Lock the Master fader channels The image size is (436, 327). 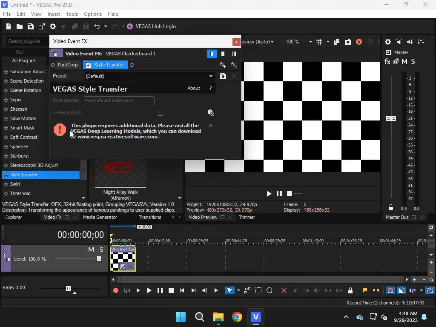point(391,207)
